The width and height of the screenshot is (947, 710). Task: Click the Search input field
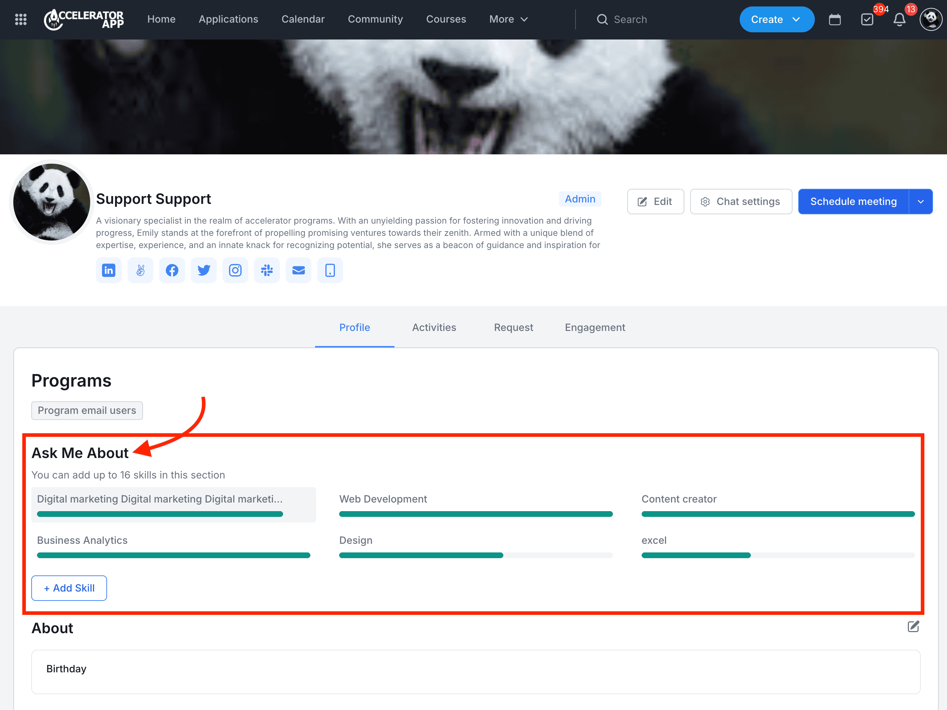coord(630,20)
